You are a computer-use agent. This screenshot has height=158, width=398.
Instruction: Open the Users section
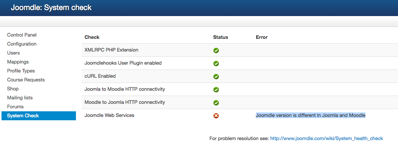(x=13, y=53)
